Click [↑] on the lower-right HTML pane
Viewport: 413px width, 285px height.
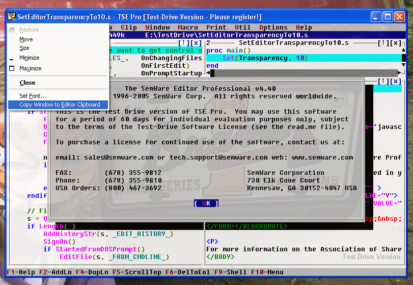click(383, 82)
